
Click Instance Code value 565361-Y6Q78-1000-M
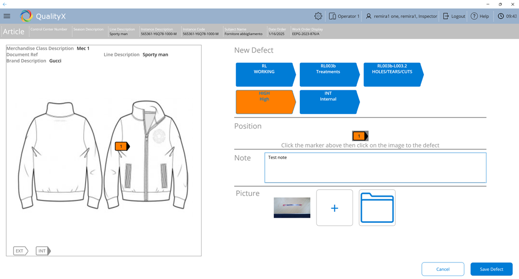click(201, 34)
